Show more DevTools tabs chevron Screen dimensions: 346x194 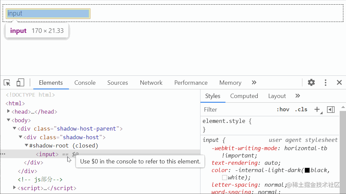254,83
